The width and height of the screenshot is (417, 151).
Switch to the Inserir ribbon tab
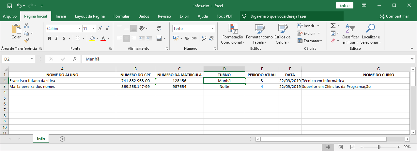pyautogui.click(x=61, y=16)
